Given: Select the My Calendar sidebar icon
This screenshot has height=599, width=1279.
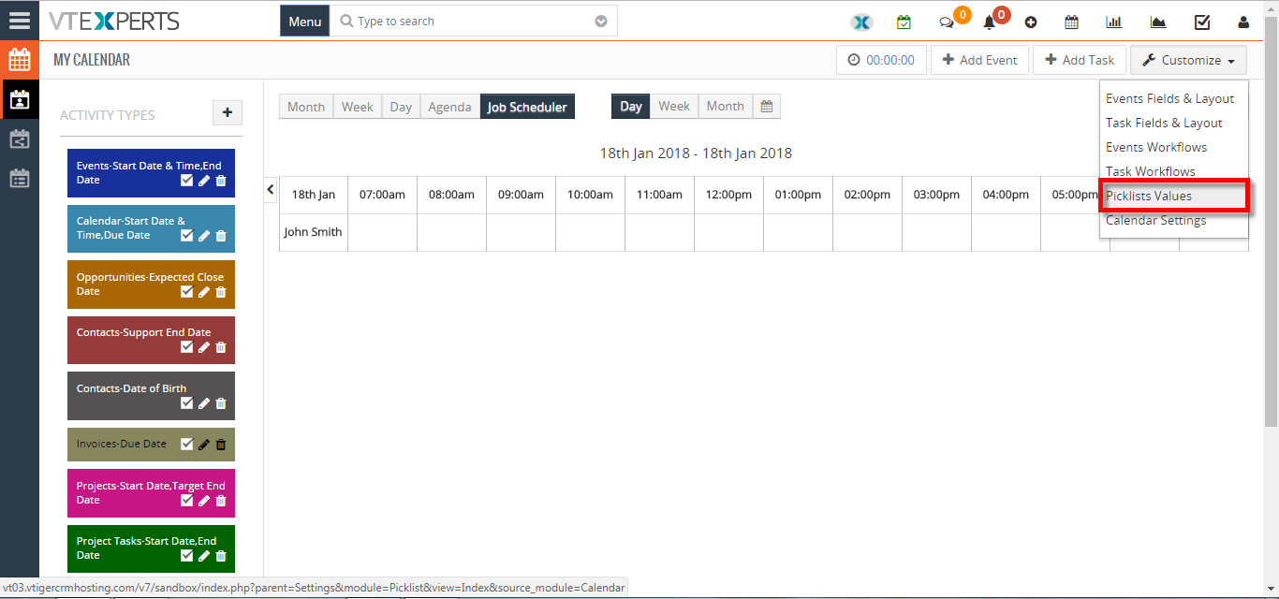Looking at the screenshot, I should [19, 98].
